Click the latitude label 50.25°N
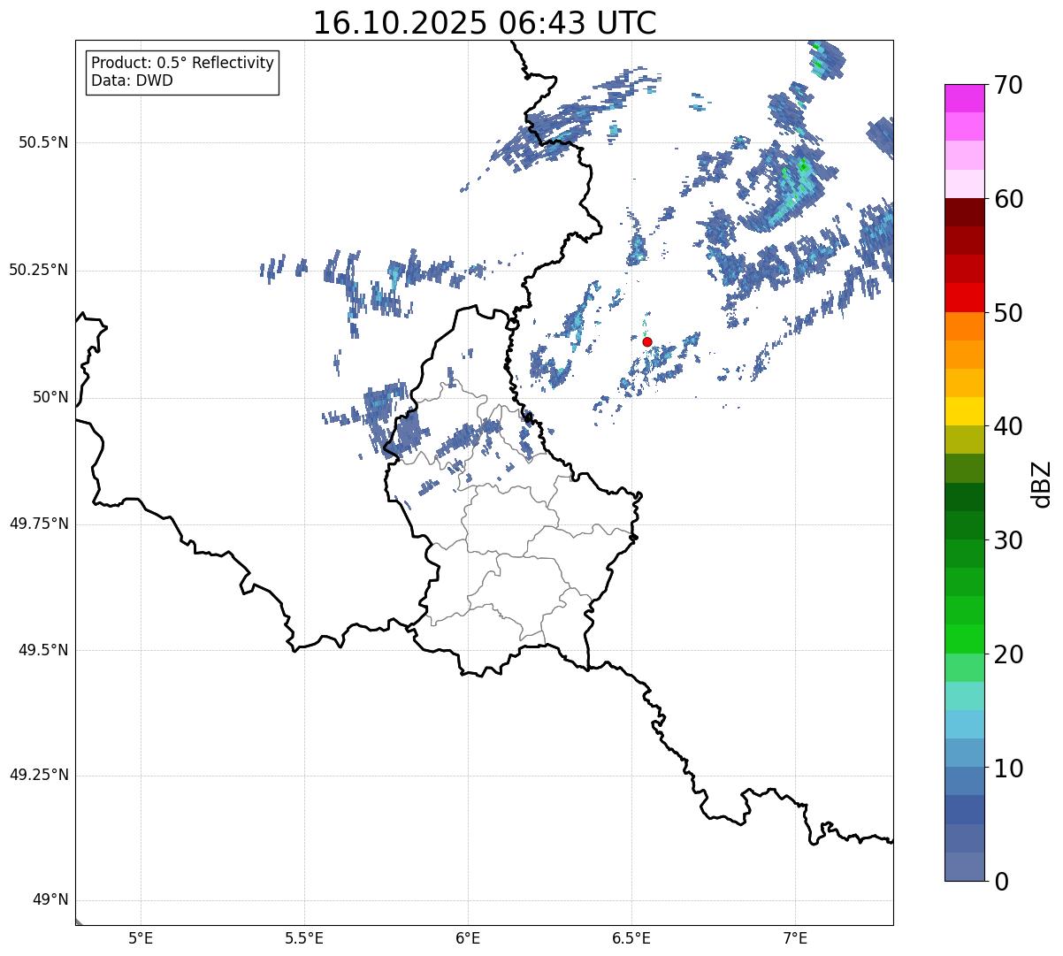The width and height of the screenshot is (1063, 956). (39, 270)
